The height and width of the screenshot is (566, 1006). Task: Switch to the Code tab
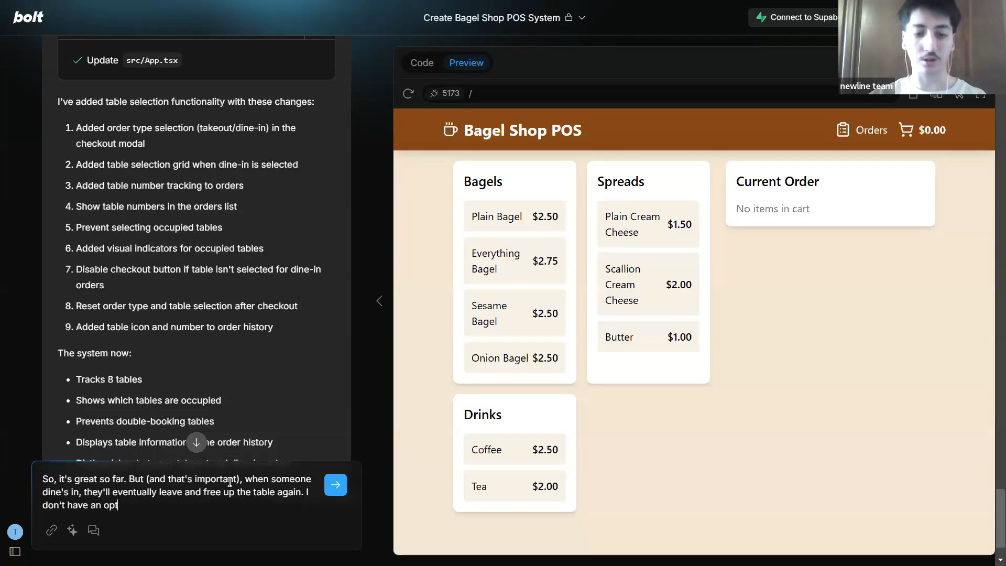[x=422, y=63]
